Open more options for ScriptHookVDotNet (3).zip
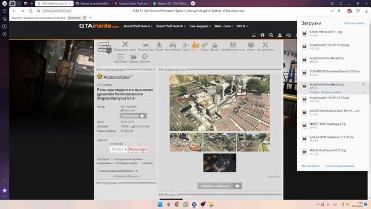 [x=363, y=92]
